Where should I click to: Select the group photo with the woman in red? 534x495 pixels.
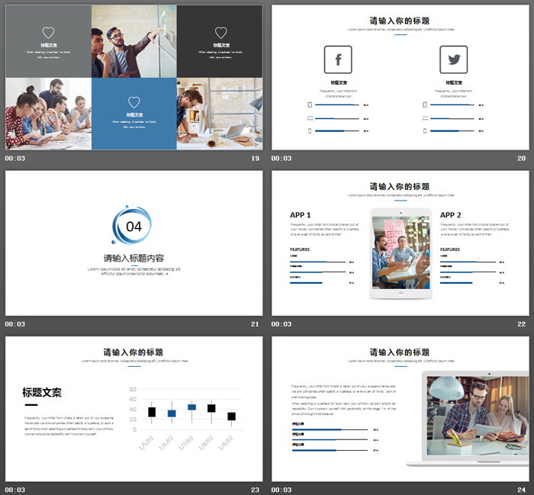pos(48,114)
